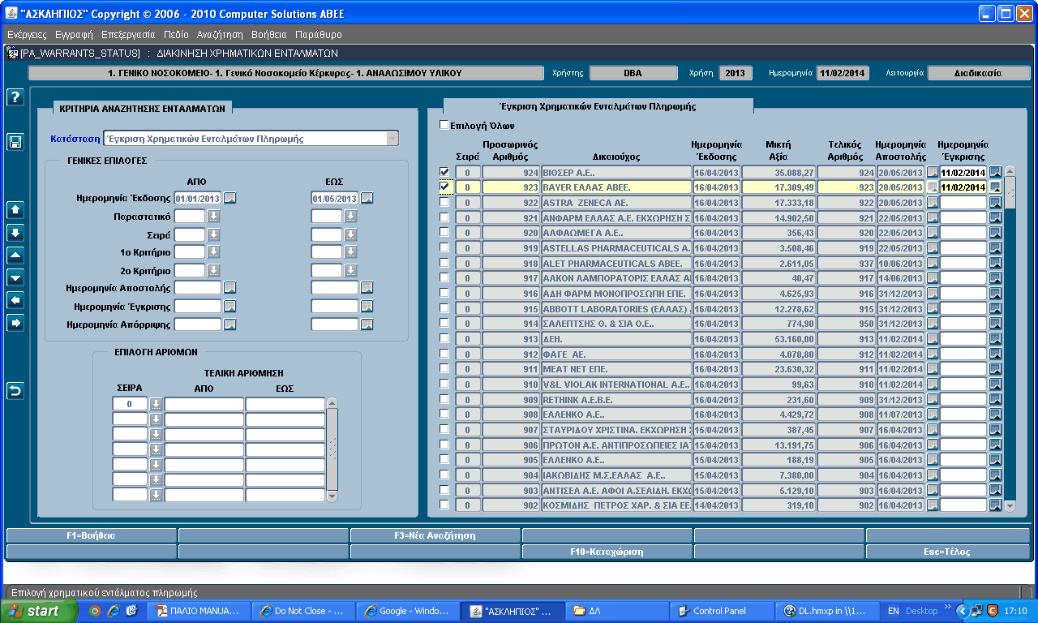Open 1ο Κριτήριο ΕΩΣ dropdown arrow
Viewport: 1038px width, 623px height.
click(x=350, y=251)
